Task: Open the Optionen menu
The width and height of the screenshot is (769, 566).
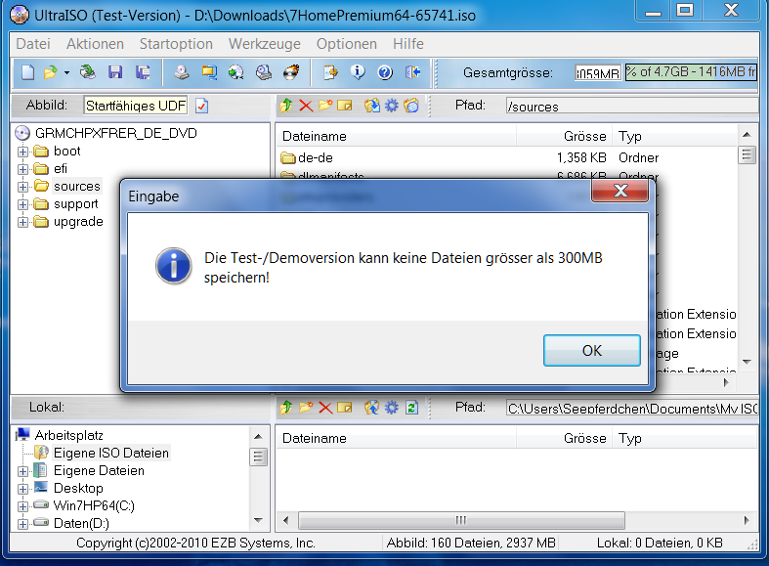Action: pyautogui.click(x=347, y=44)
